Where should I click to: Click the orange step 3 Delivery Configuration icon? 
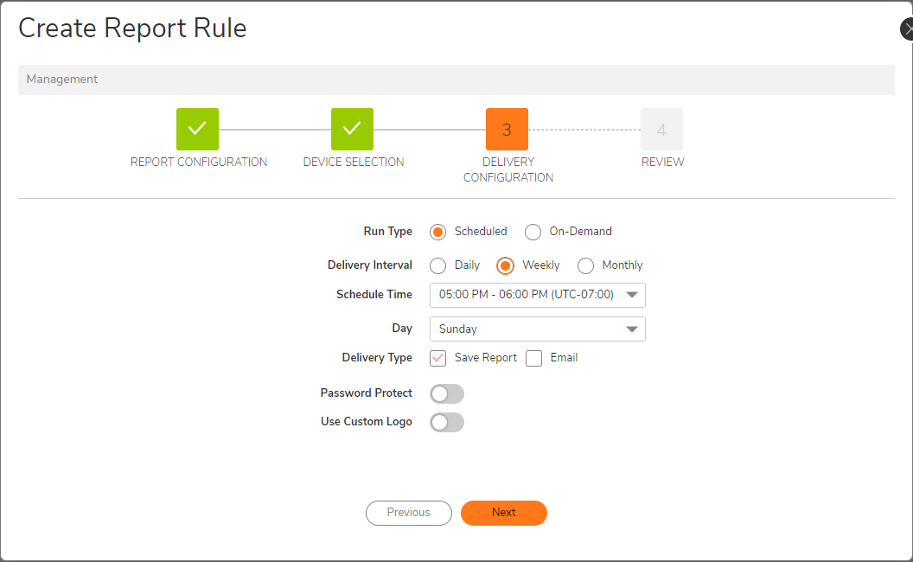[507, 130]
